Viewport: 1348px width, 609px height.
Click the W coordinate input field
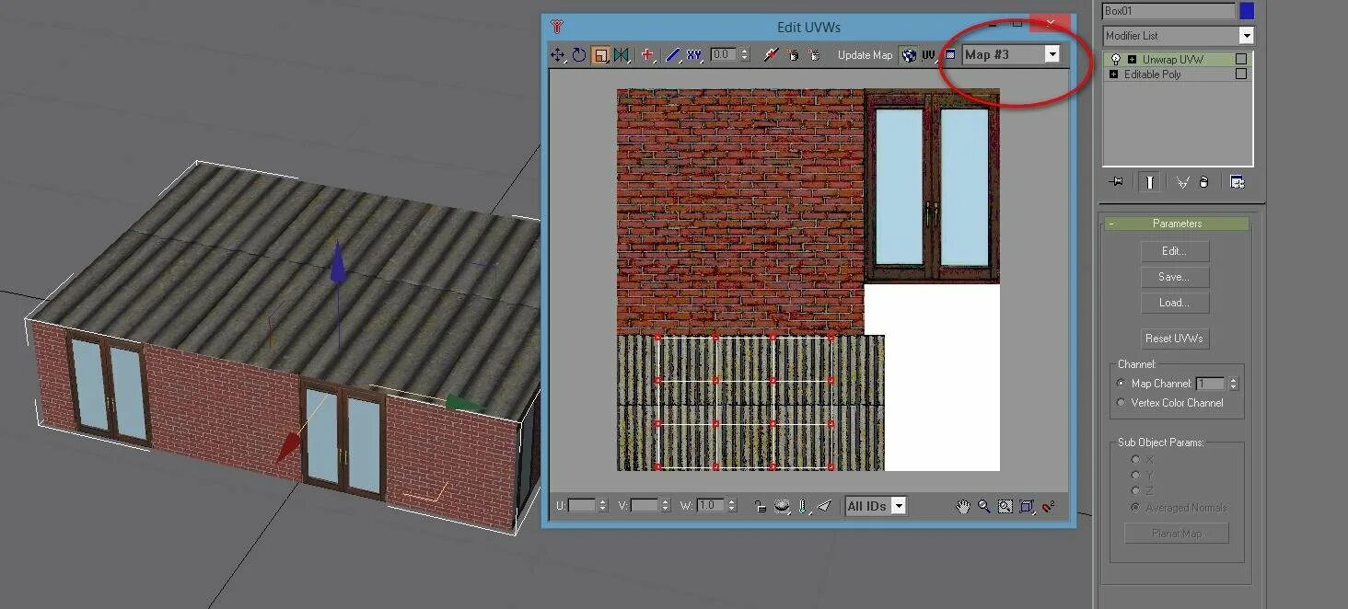(711, 506)
